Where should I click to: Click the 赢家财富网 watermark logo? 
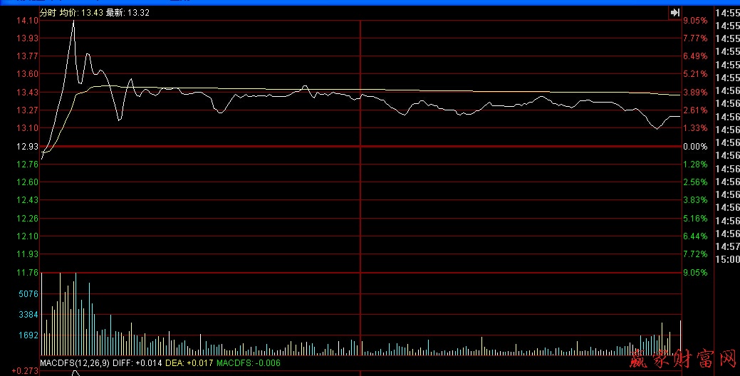point(684,360)
